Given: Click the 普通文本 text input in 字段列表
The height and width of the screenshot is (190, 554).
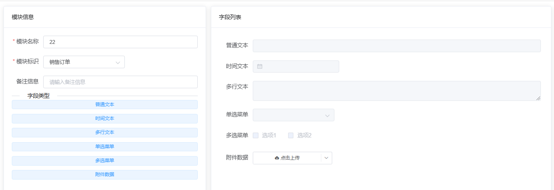Looking at the screenshot, I should click(396, 46).
